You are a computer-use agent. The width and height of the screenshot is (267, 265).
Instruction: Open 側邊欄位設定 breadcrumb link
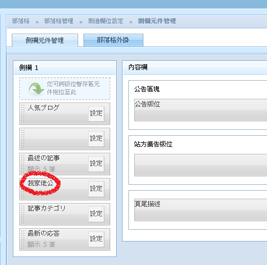[105, 21]
